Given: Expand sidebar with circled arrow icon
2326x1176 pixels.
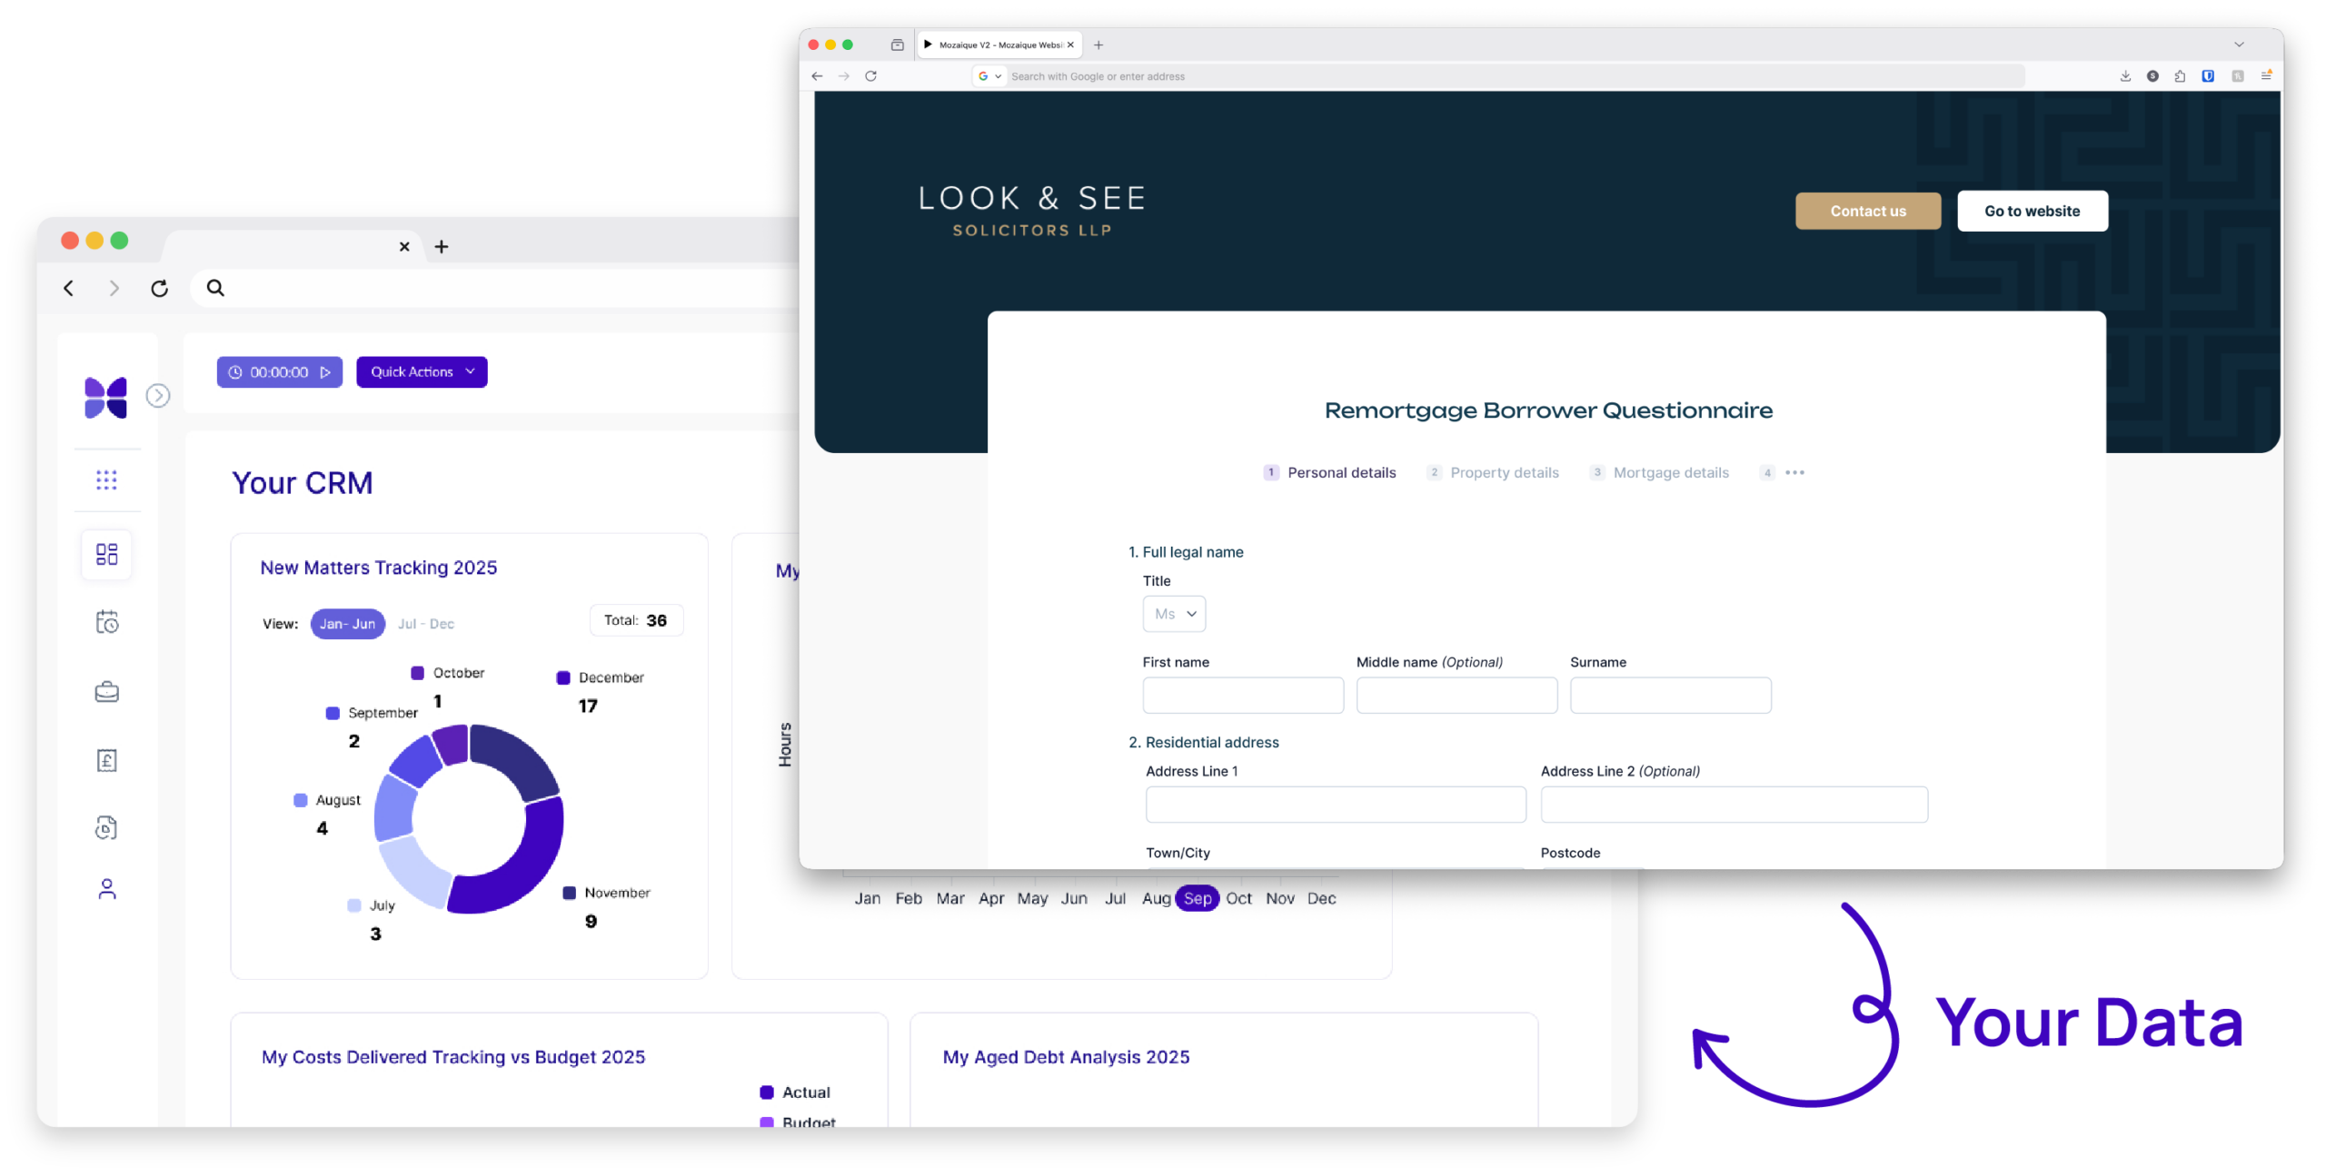Looking at the screenshot, I should pos(158,396).
